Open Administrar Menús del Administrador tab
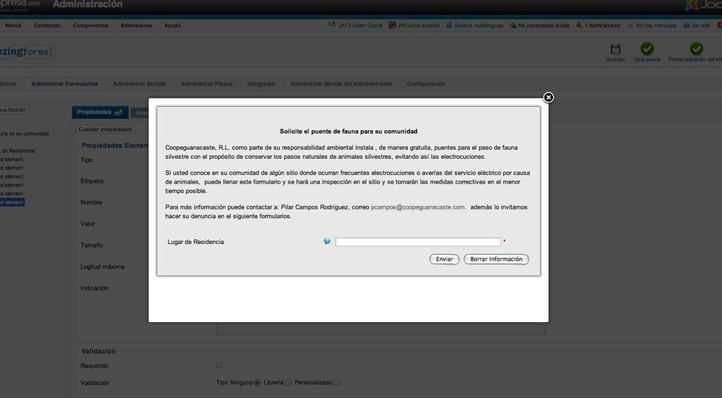722x398 pixels. (x=342, y=84)
